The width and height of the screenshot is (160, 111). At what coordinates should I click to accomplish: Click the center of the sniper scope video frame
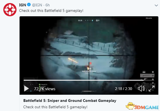tap(89, 55)
